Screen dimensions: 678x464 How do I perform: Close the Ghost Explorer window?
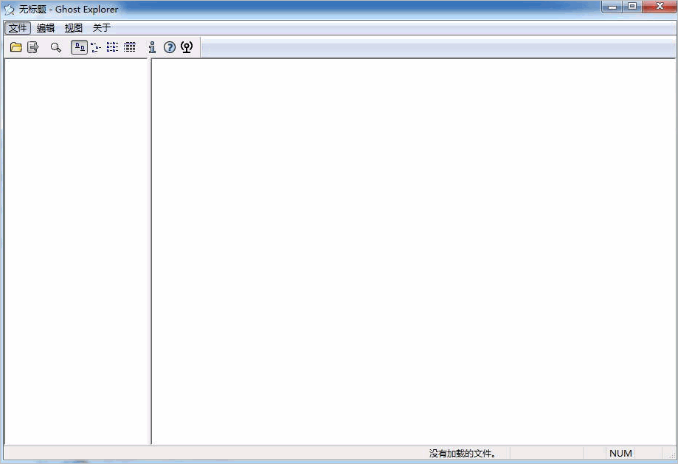(x=660, y=7)
